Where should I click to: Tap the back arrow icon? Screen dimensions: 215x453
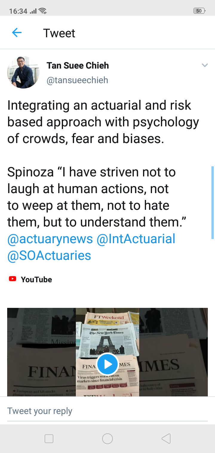(17, 33)
